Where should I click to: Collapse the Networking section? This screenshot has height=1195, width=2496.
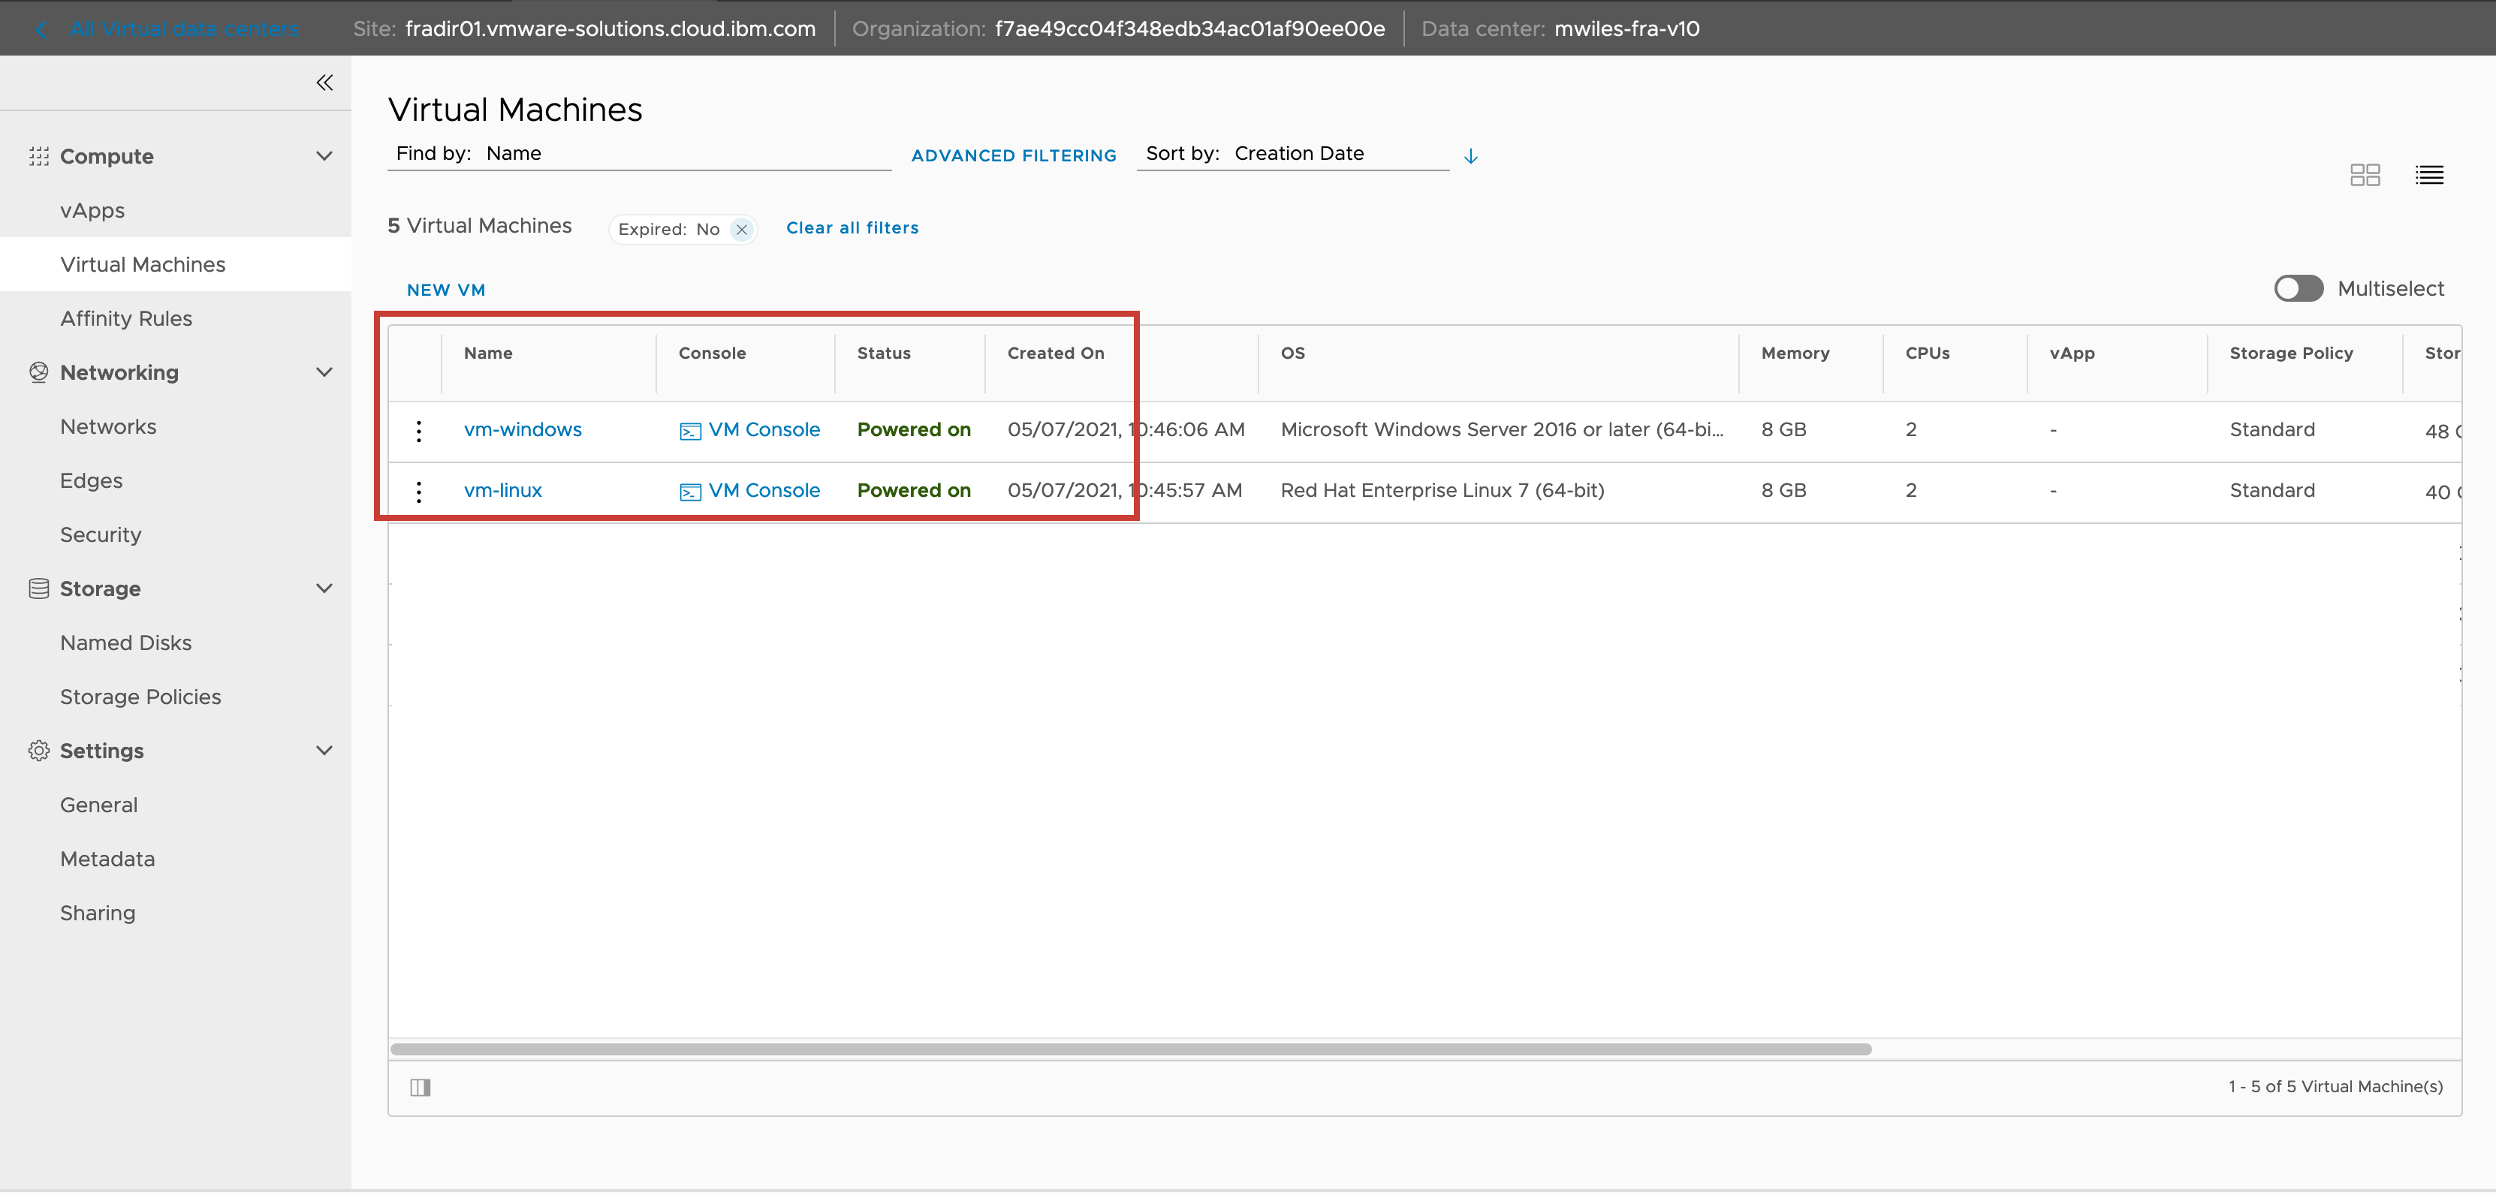pyautogui.click(x=324, y=372)
